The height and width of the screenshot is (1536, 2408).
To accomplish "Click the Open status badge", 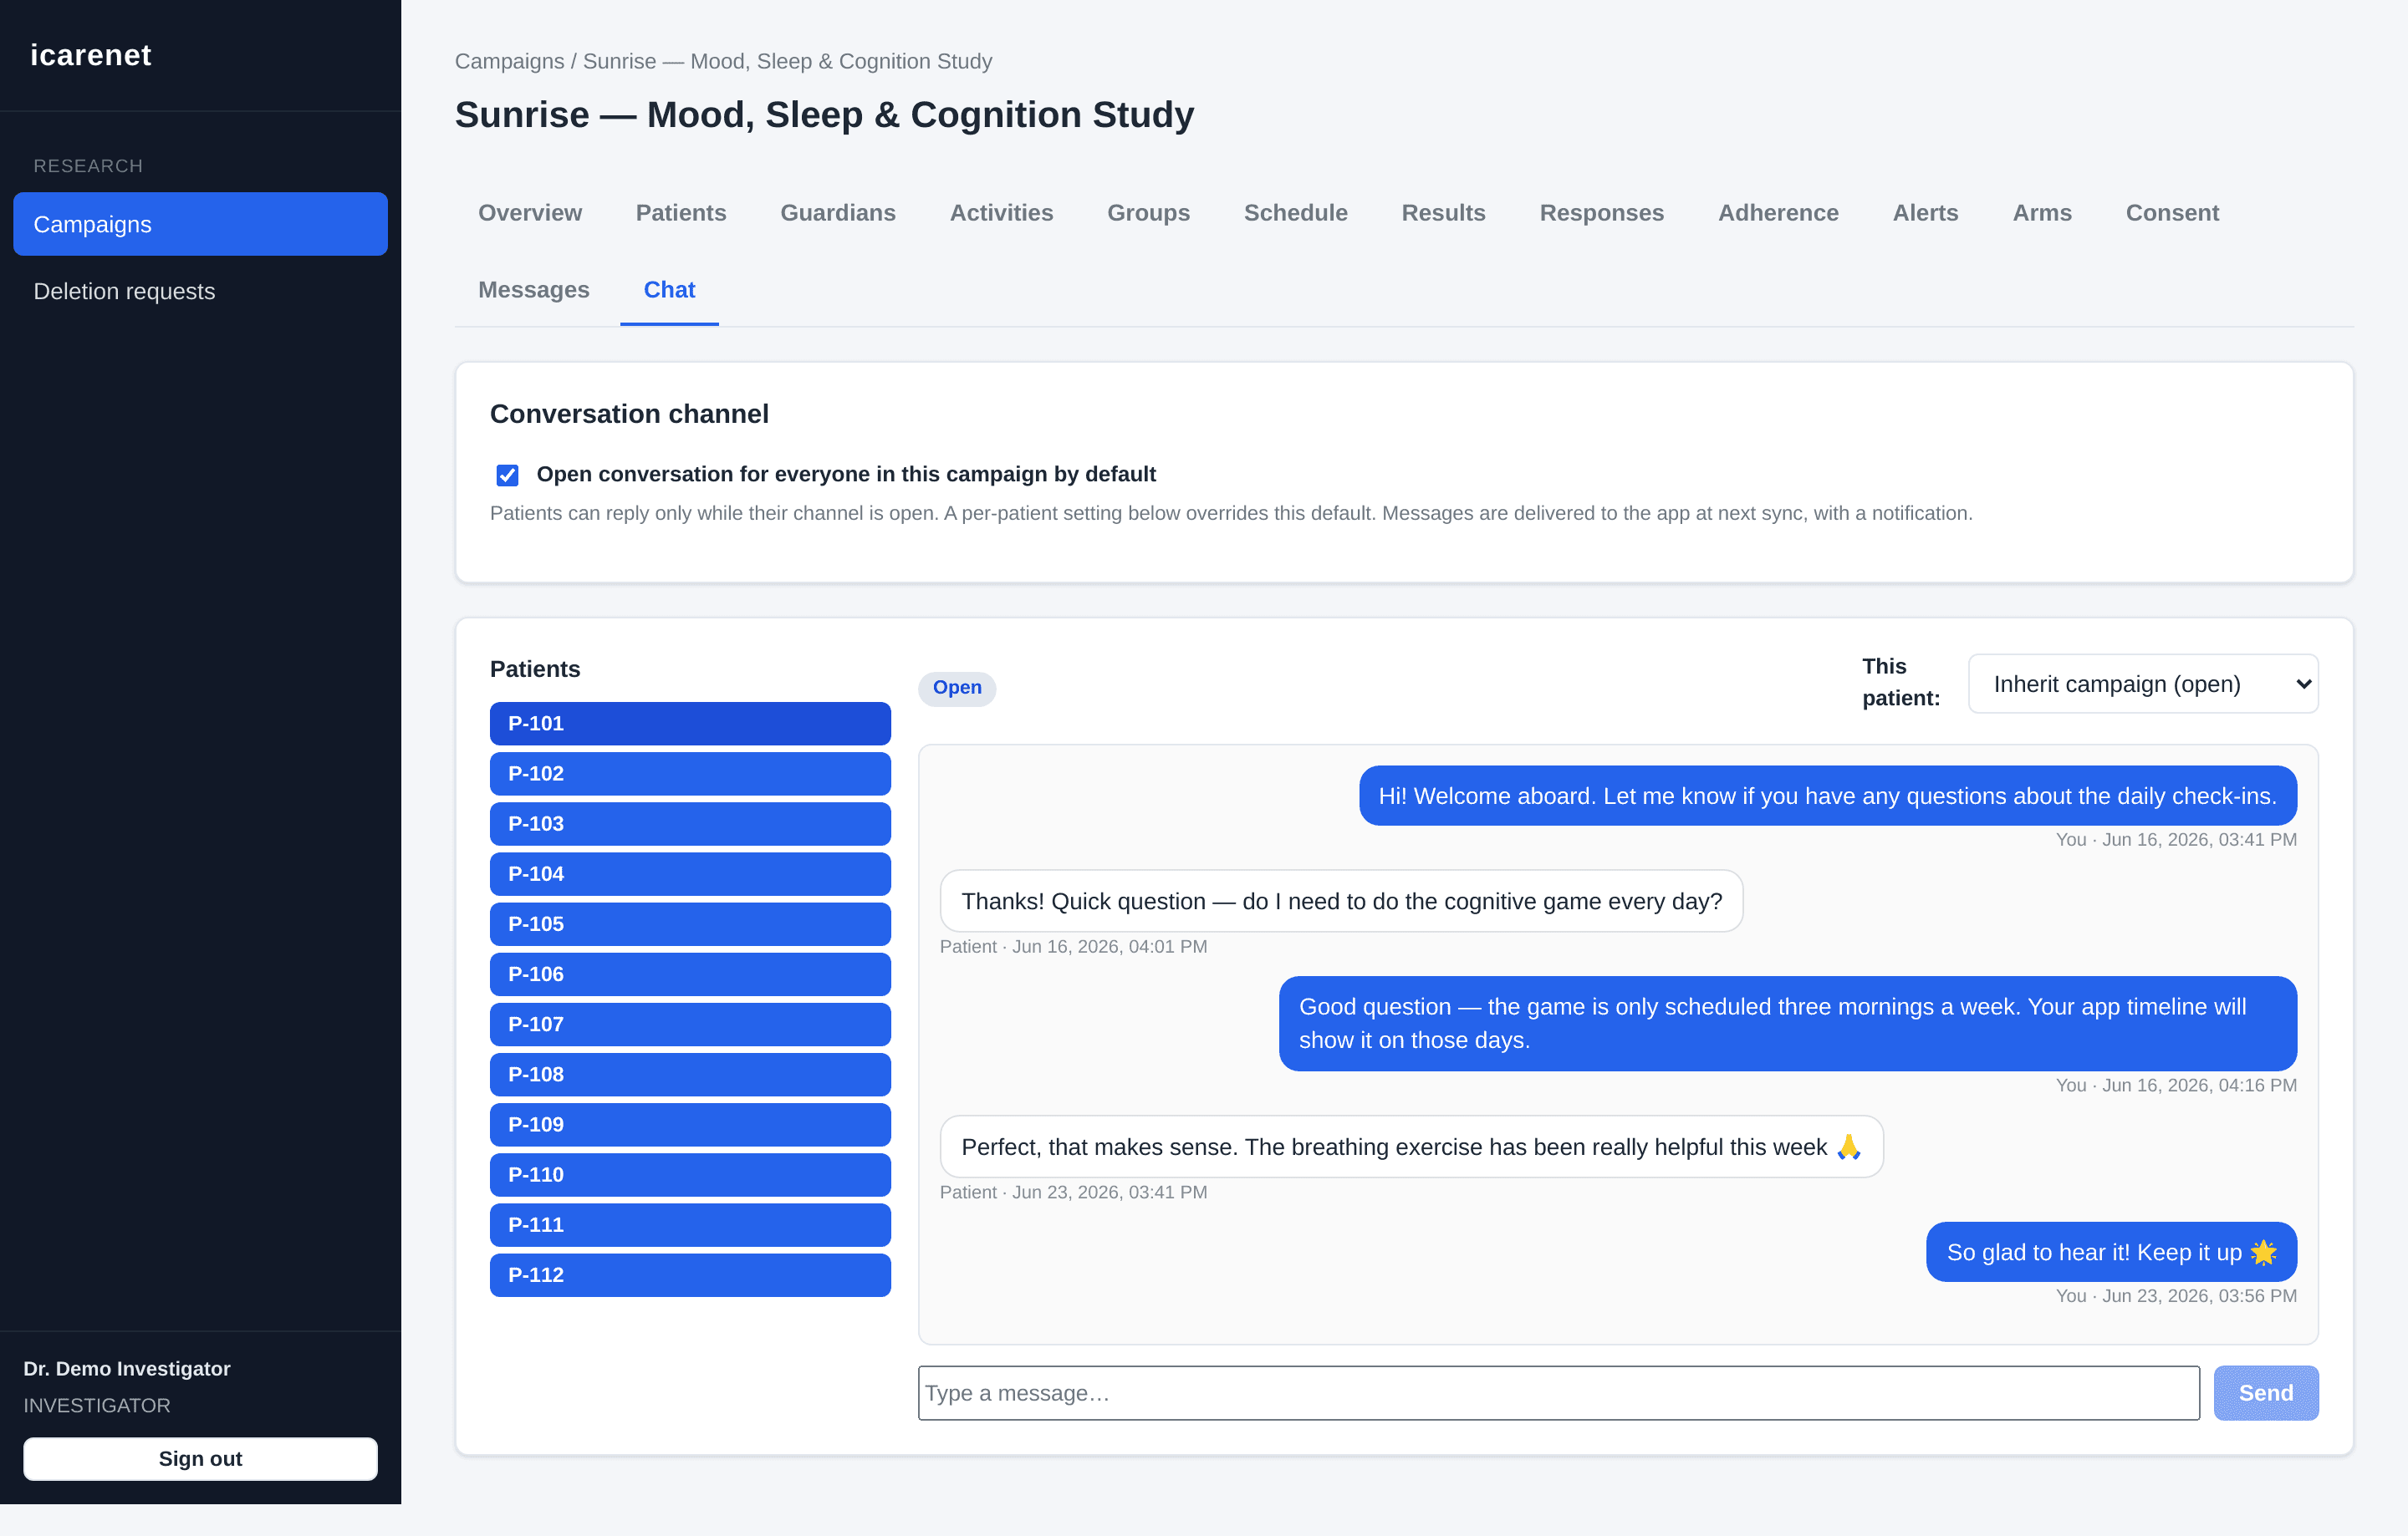I will (956, 688).
